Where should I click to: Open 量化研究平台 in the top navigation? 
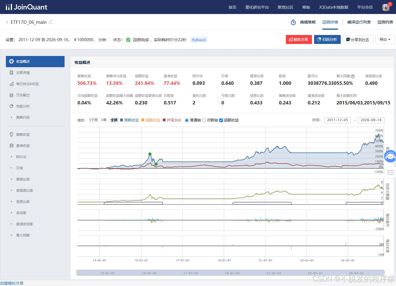click(x=257, y=7)
